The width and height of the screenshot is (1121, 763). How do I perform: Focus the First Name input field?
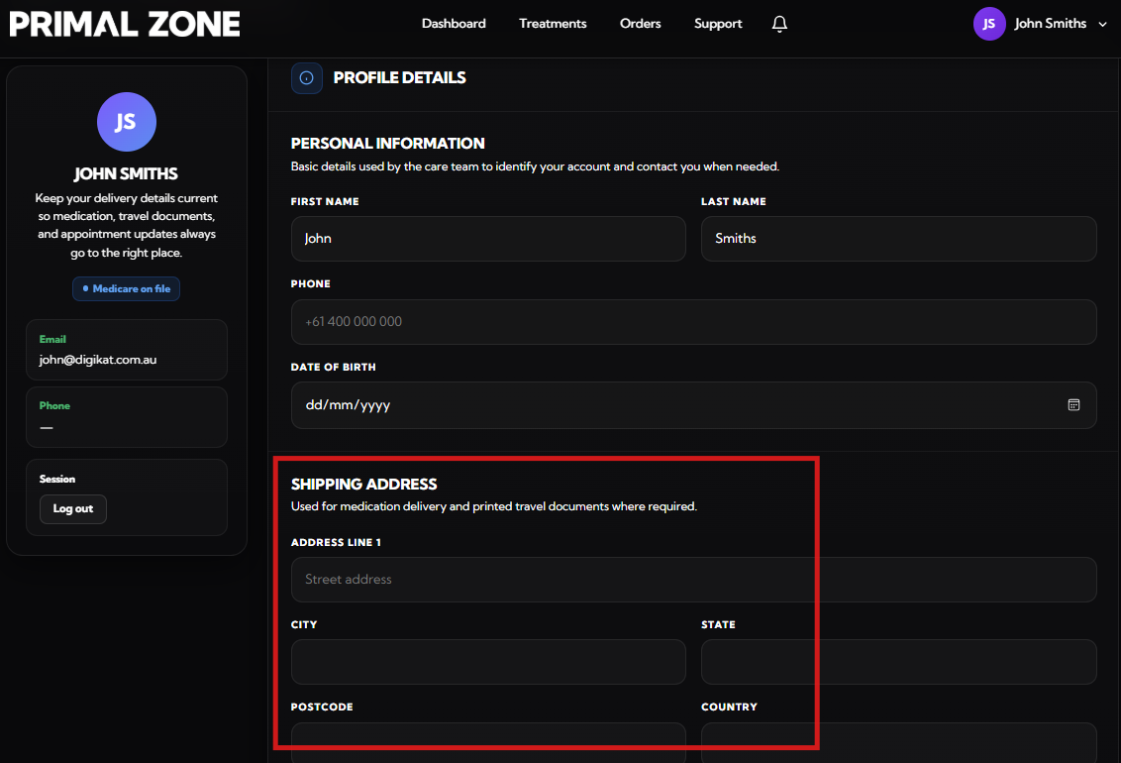[487, 239]
